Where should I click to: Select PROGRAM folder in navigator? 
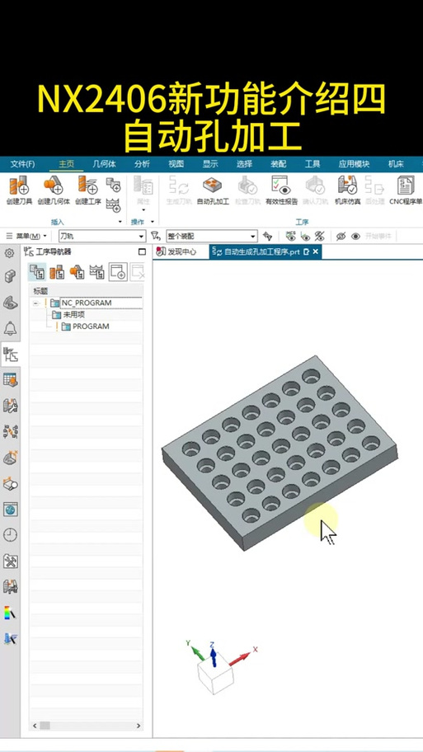[91, 327]
